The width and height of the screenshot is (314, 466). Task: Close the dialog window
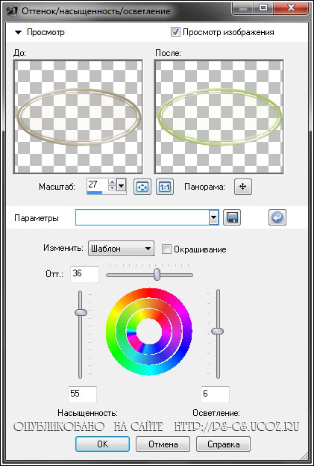point(290,8)
